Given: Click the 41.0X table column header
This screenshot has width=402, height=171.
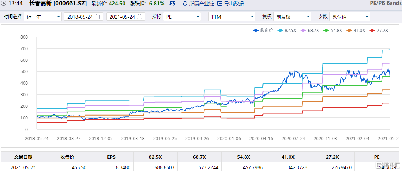Looking at the screenshot, I should click(288, 157).
